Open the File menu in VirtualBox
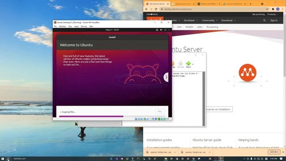Screen dimensions: 286x161 55,26
